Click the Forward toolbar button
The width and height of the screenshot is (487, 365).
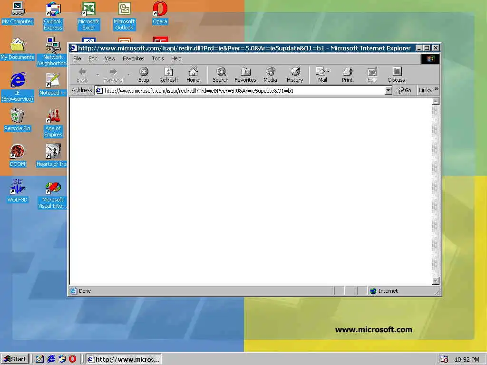(113, 75)
